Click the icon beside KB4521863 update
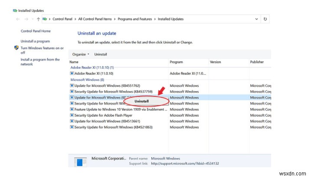The height and width of the screenshot is (178, 311). [72, 127]
